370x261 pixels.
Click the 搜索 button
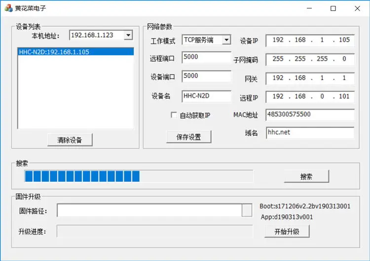pos(306,177)
